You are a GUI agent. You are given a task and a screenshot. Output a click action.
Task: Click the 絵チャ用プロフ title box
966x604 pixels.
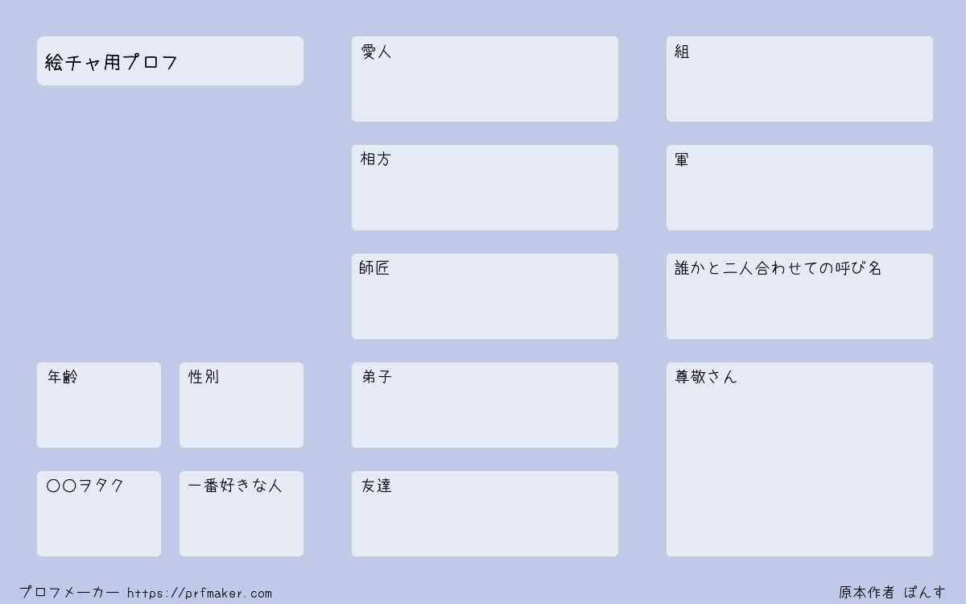[170, 60]
